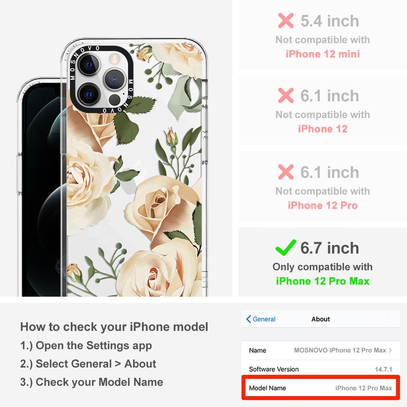Click the red X beside 5.4 inch
This screenshot has width=407, height=407.
286,20
